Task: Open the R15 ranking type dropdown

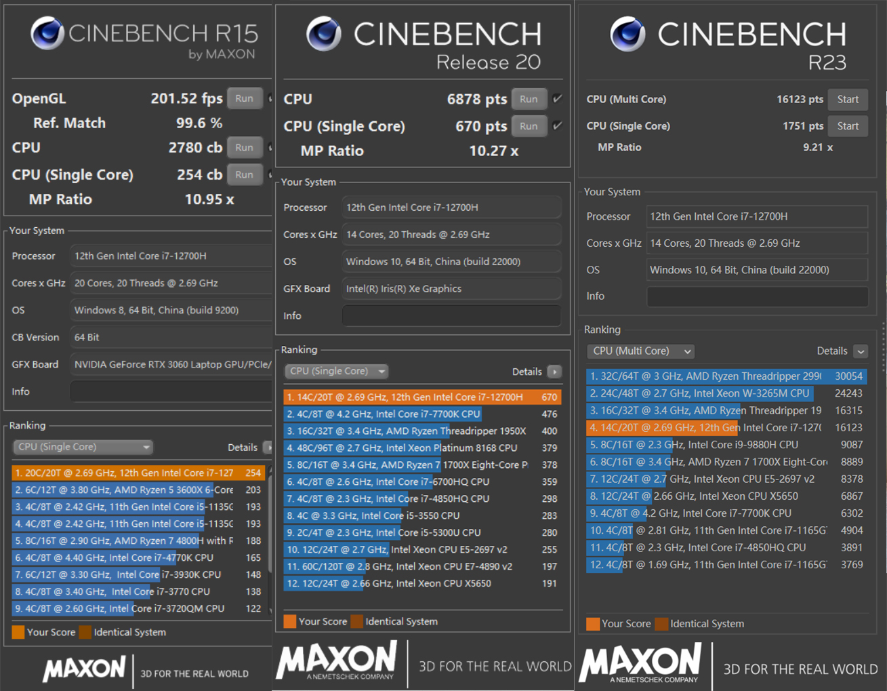Action: click(x=83, y=447)
